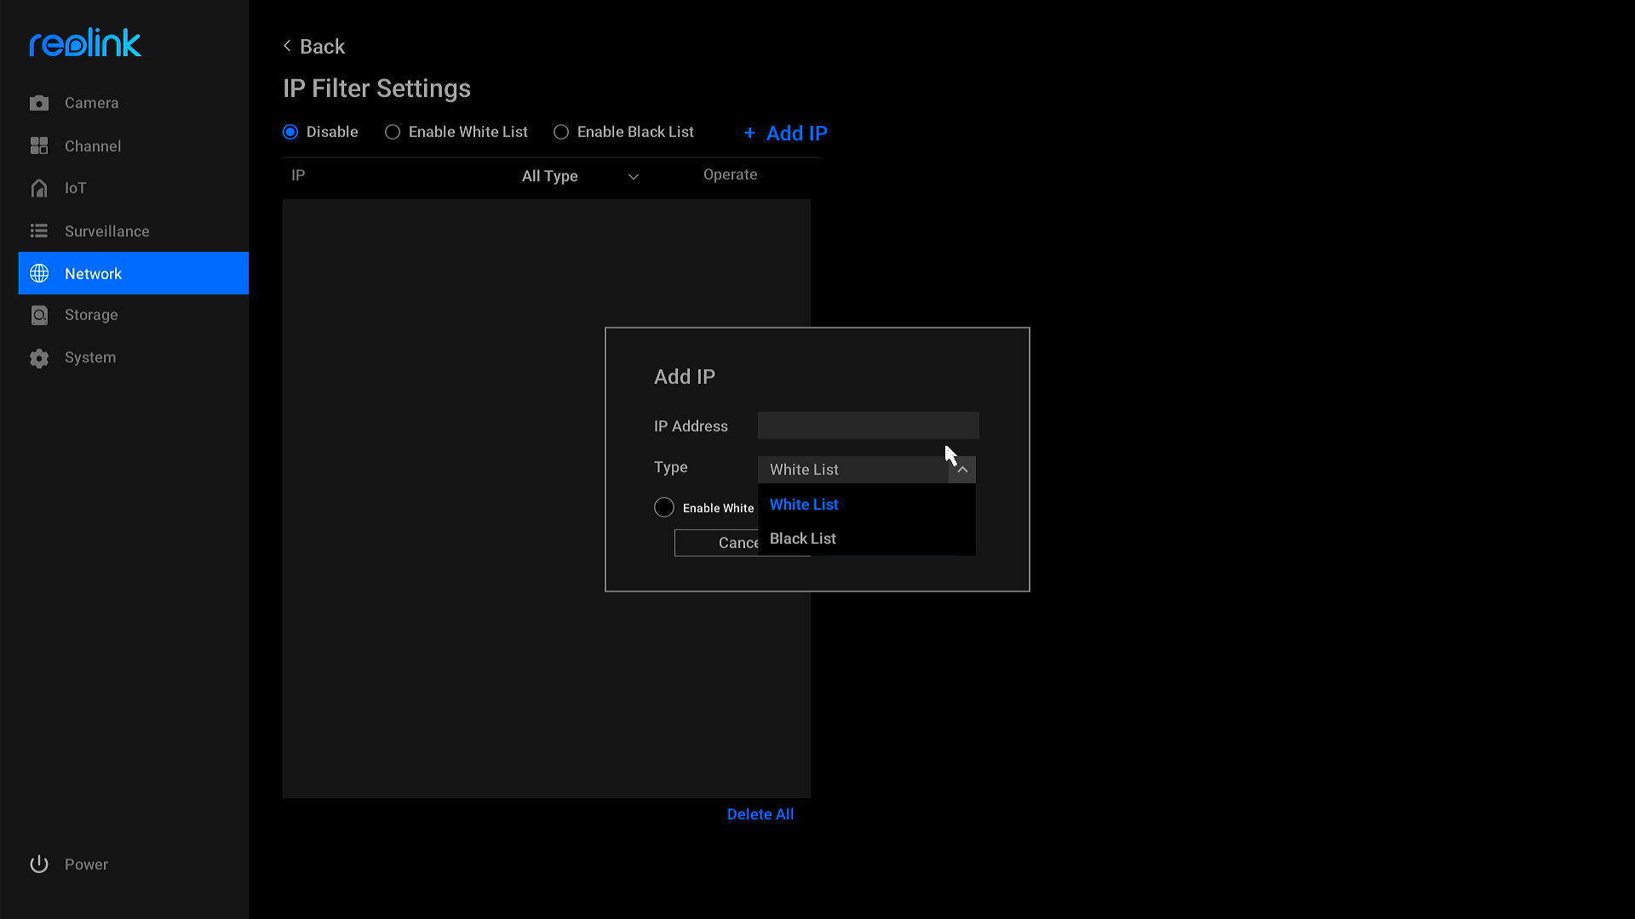
Task: Click the Camera icon in sidebar
Action: (40, 102)
